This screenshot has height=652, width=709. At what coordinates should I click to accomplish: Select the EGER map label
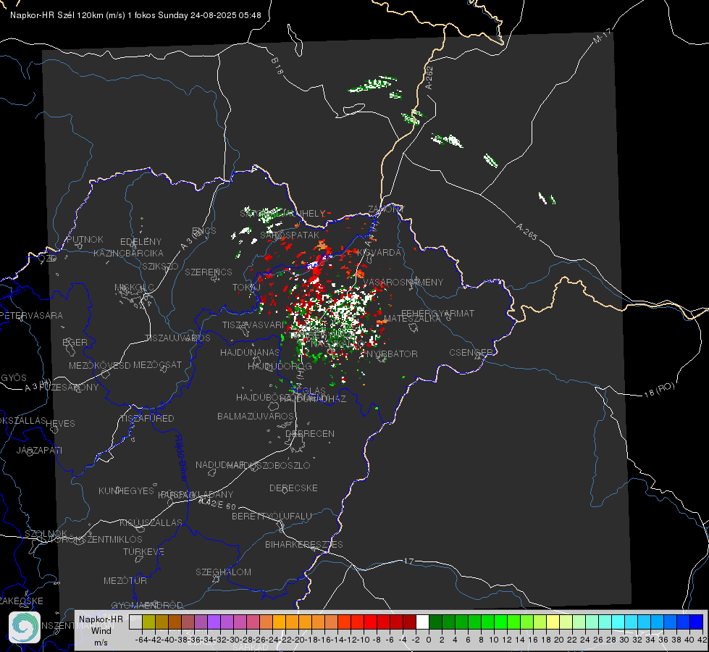[x=75, y=342]
